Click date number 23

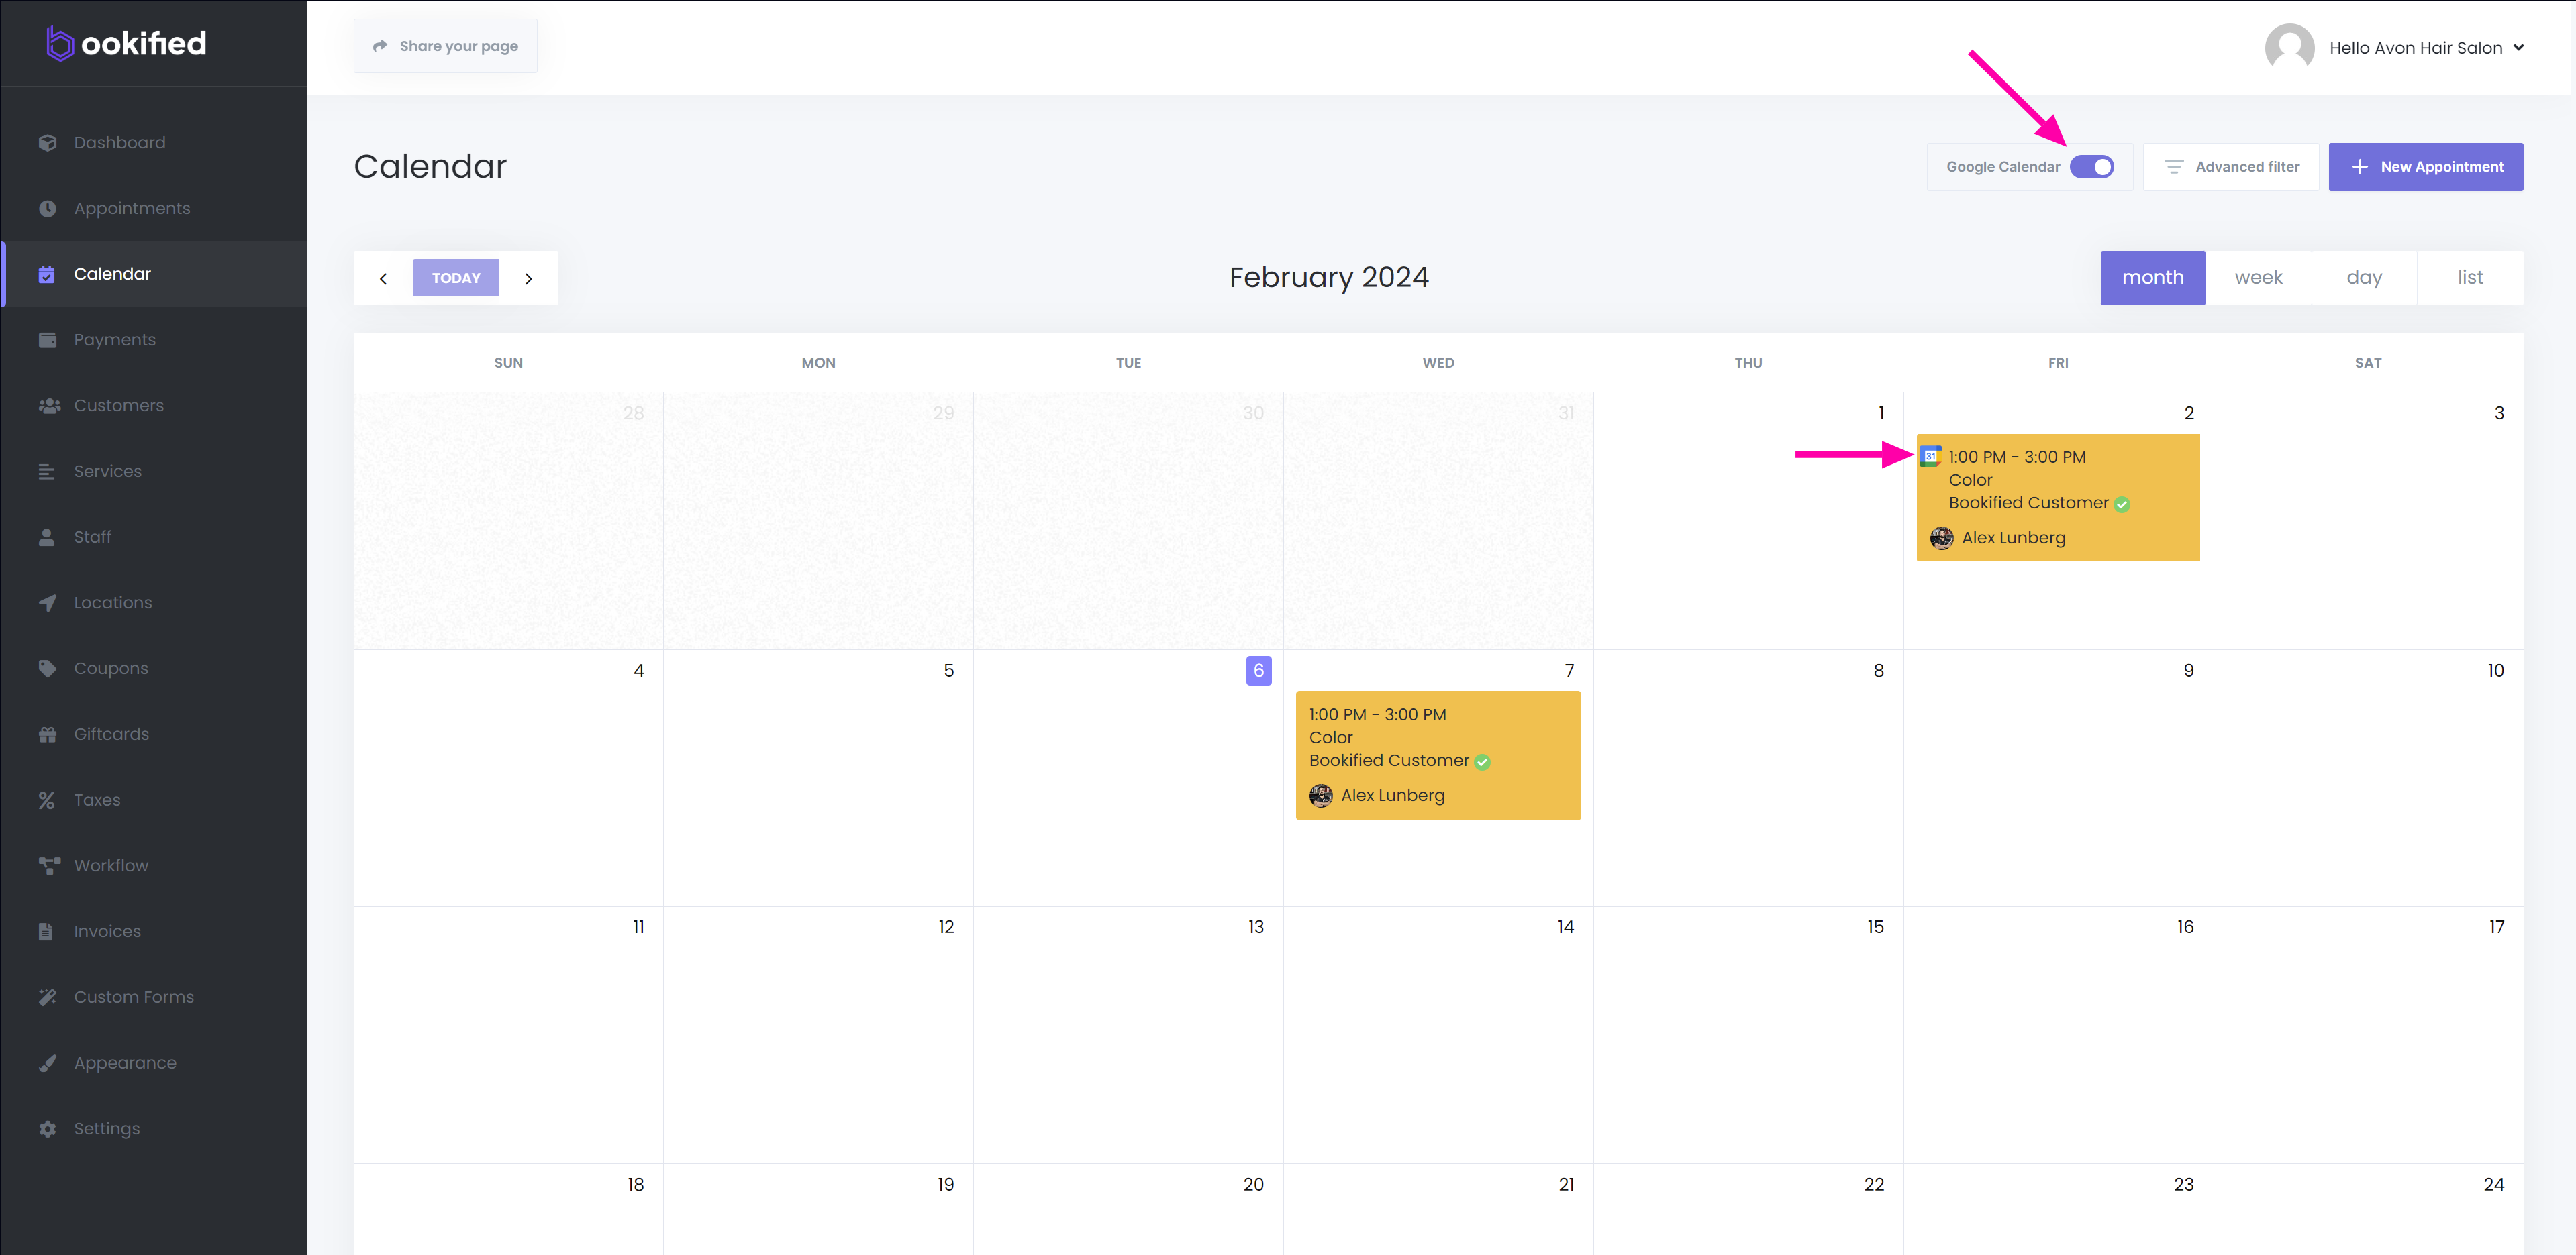[2183, 1185]
